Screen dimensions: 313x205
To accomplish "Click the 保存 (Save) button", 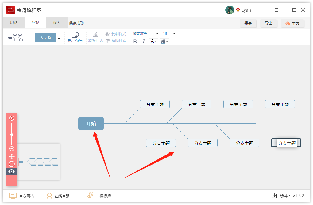I will click(x=248, y=23).
